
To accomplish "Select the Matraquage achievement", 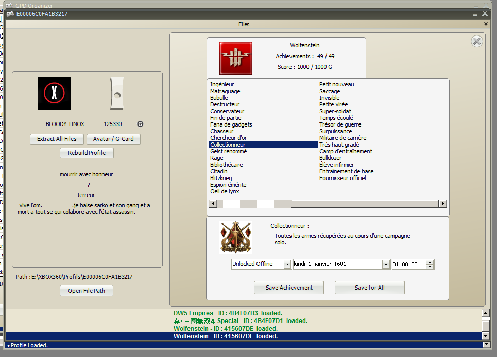I will click(x=225, y=91).
